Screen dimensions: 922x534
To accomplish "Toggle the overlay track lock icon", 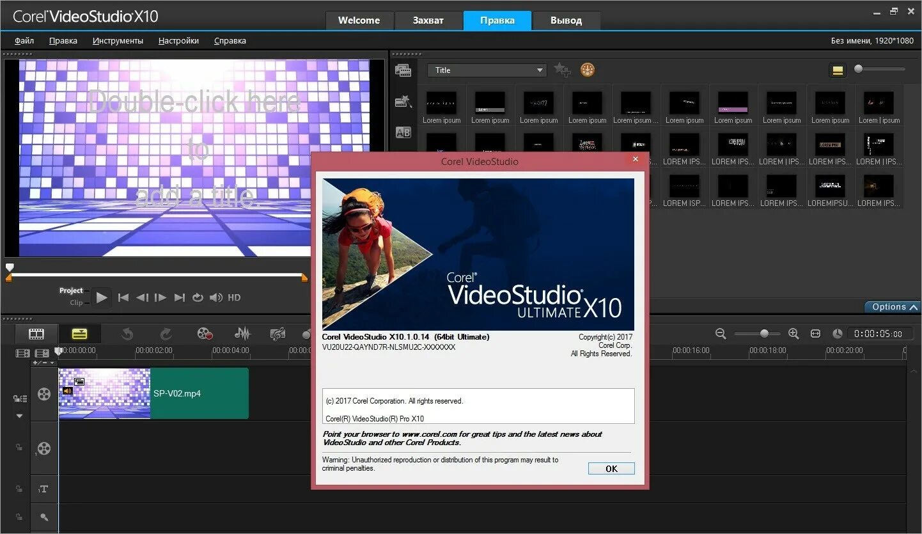I will pyautogui.click(x=19, y=448).
